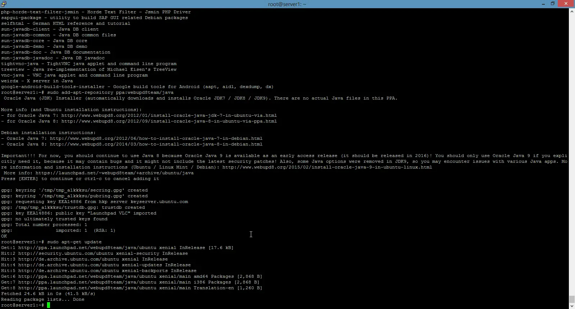Image resolution: width=575 pixels, height=309 pixels.
Task: Click 'Oracle Java (JDK) Installer' description line
Action: [x=201, y=98]
